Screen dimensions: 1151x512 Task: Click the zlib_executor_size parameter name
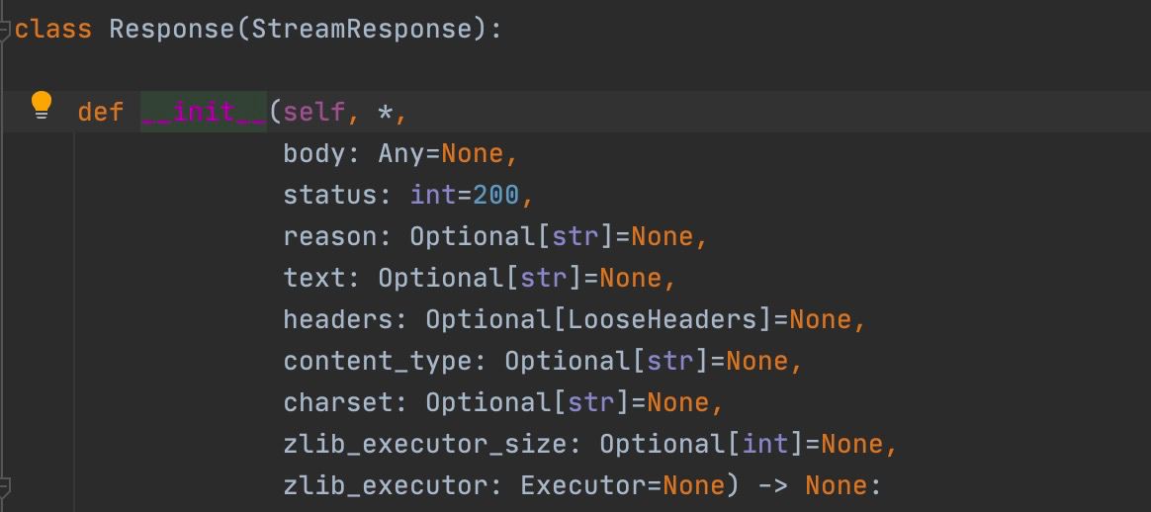(x=425, y=444)
